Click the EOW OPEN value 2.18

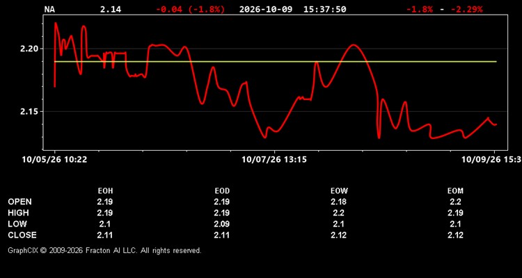pos(338,202)
